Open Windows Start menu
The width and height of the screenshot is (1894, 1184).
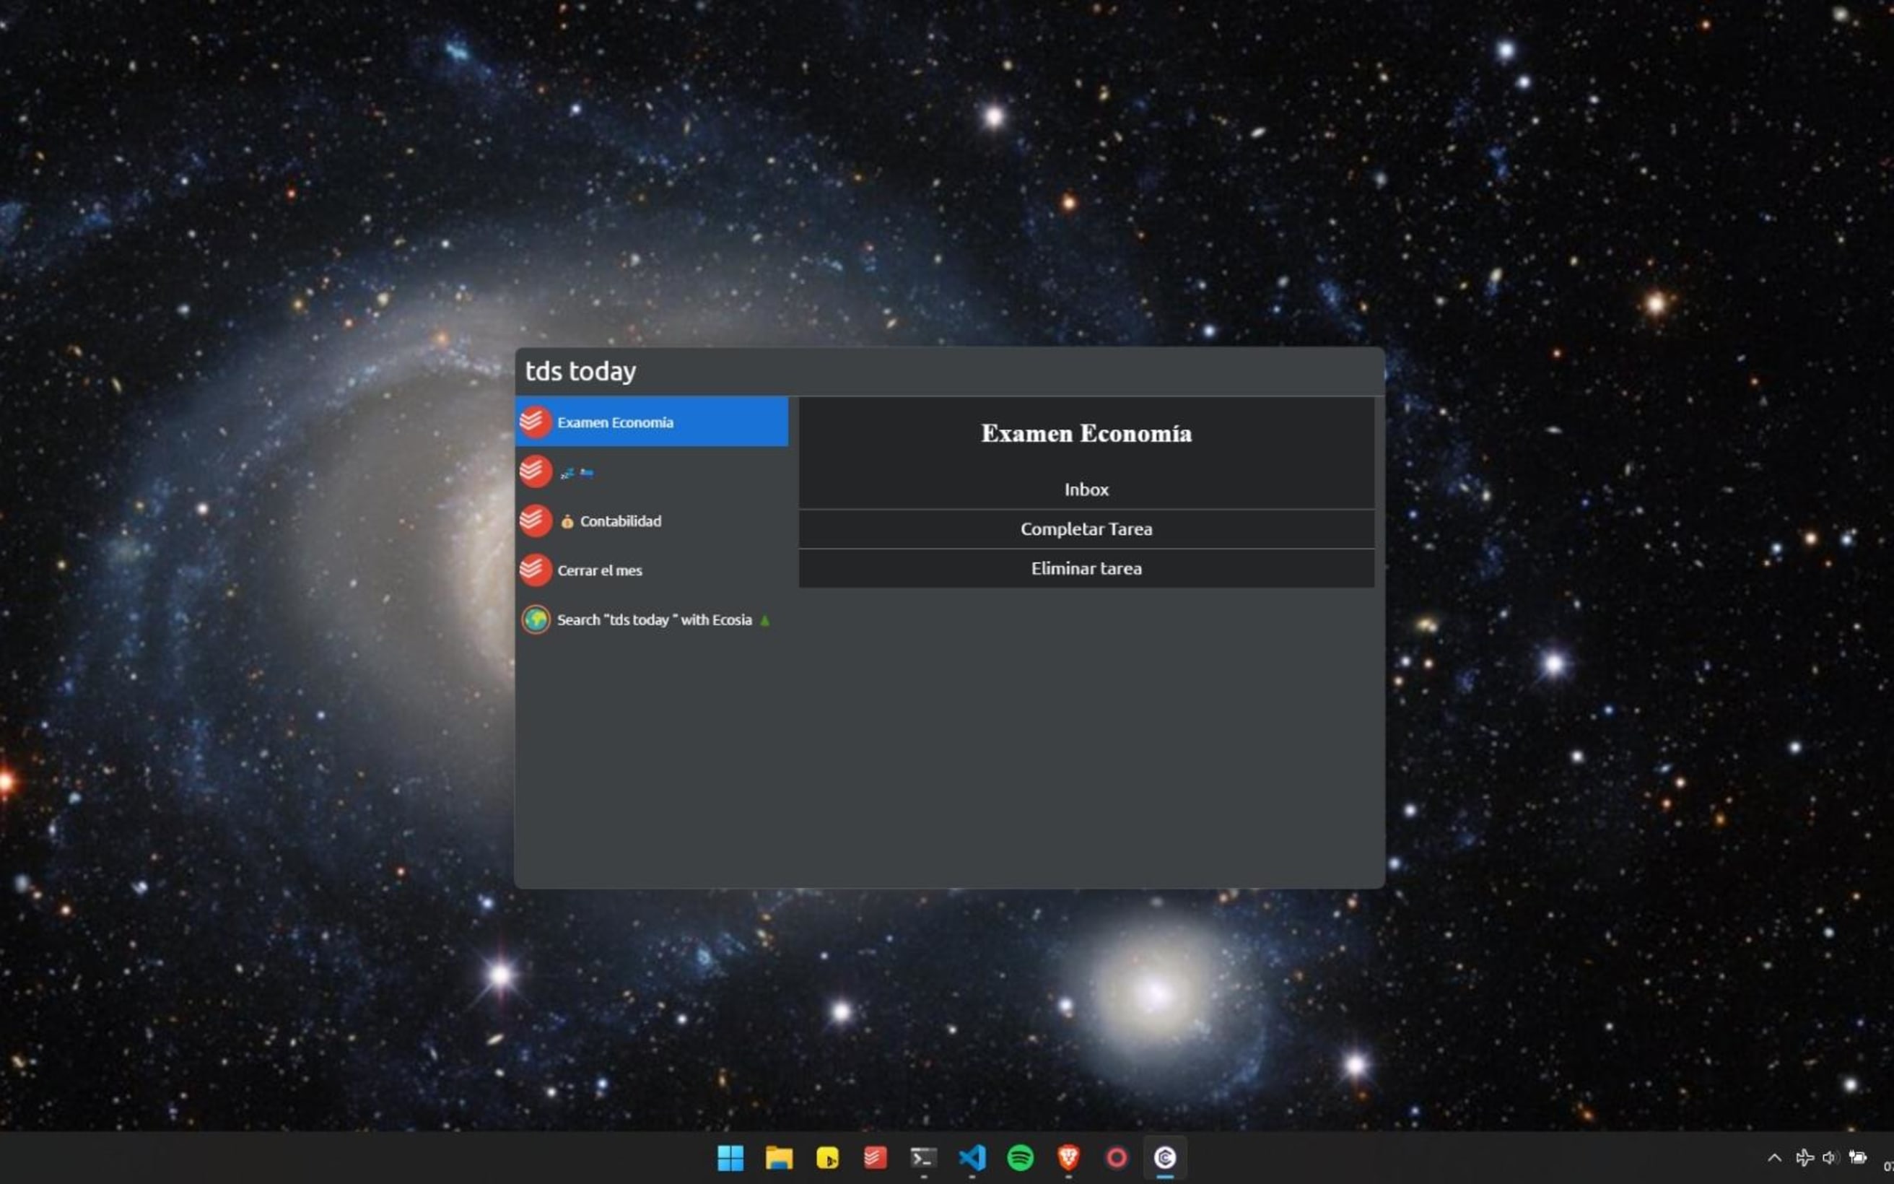[730, 1157]
